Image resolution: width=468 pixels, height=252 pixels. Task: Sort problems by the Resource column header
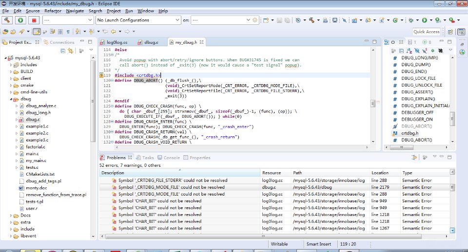271,173
